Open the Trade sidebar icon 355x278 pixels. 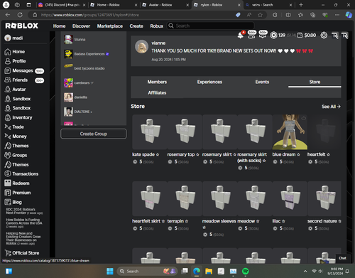(x=8, y=127)
